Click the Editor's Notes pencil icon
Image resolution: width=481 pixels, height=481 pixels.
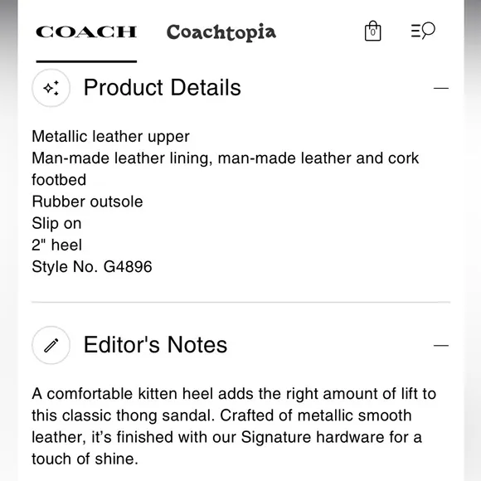click(x=51, y=345)
